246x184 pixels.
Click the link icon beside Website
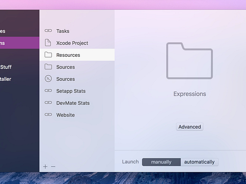coord(48,114)
